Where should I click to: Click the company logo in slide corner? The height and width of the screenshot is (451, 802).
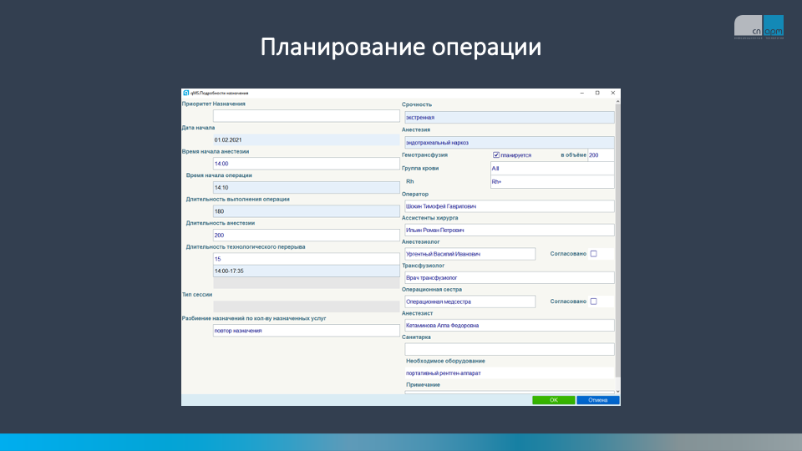pyautogui.click(x=759, y=27)
